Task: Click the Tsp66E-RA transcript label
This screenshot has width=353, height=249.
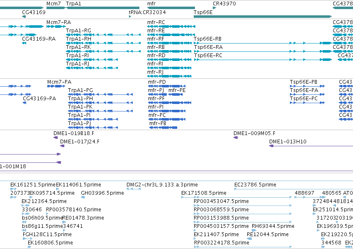Action: pos(208,47)
